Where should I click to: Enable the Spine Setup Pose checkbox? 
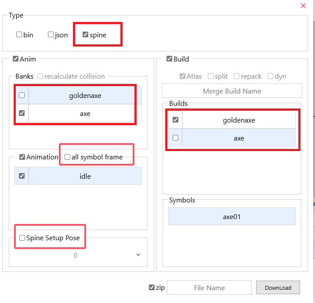point(22,238)
